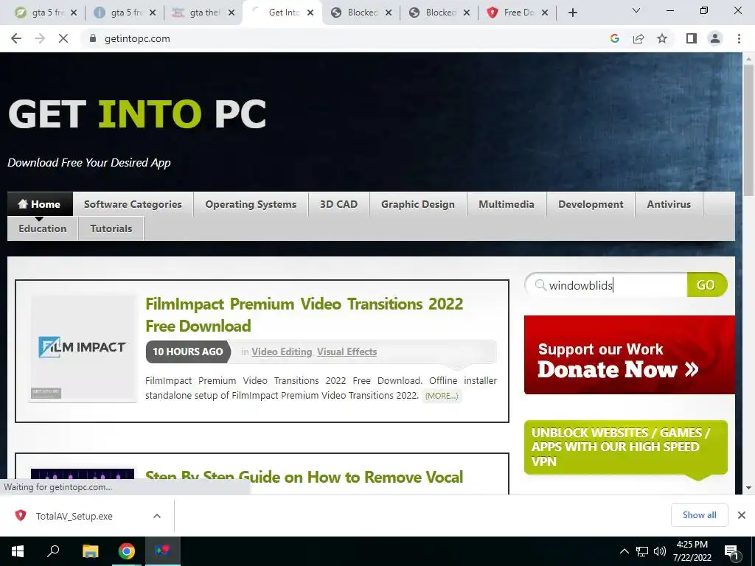Open Windows taskbar search
The height and width of the screenshot is (566, 755).
[53, 551]
